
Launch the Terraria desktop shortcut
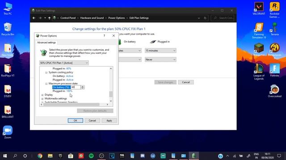coord(274,29)
